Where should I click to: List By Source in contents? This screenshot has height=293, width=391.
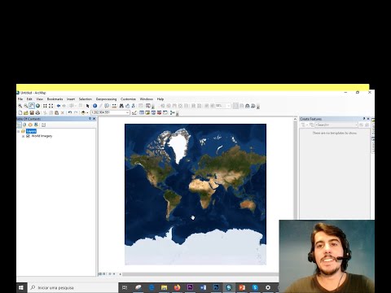[24, 125]
